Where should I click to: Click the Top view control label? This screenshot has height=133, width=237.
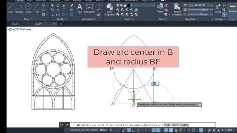(x=12, y=30)
